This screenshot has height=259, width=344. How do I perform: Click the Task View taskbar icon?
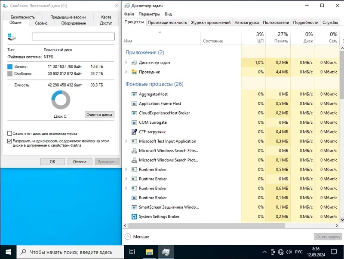coord(132,251)
